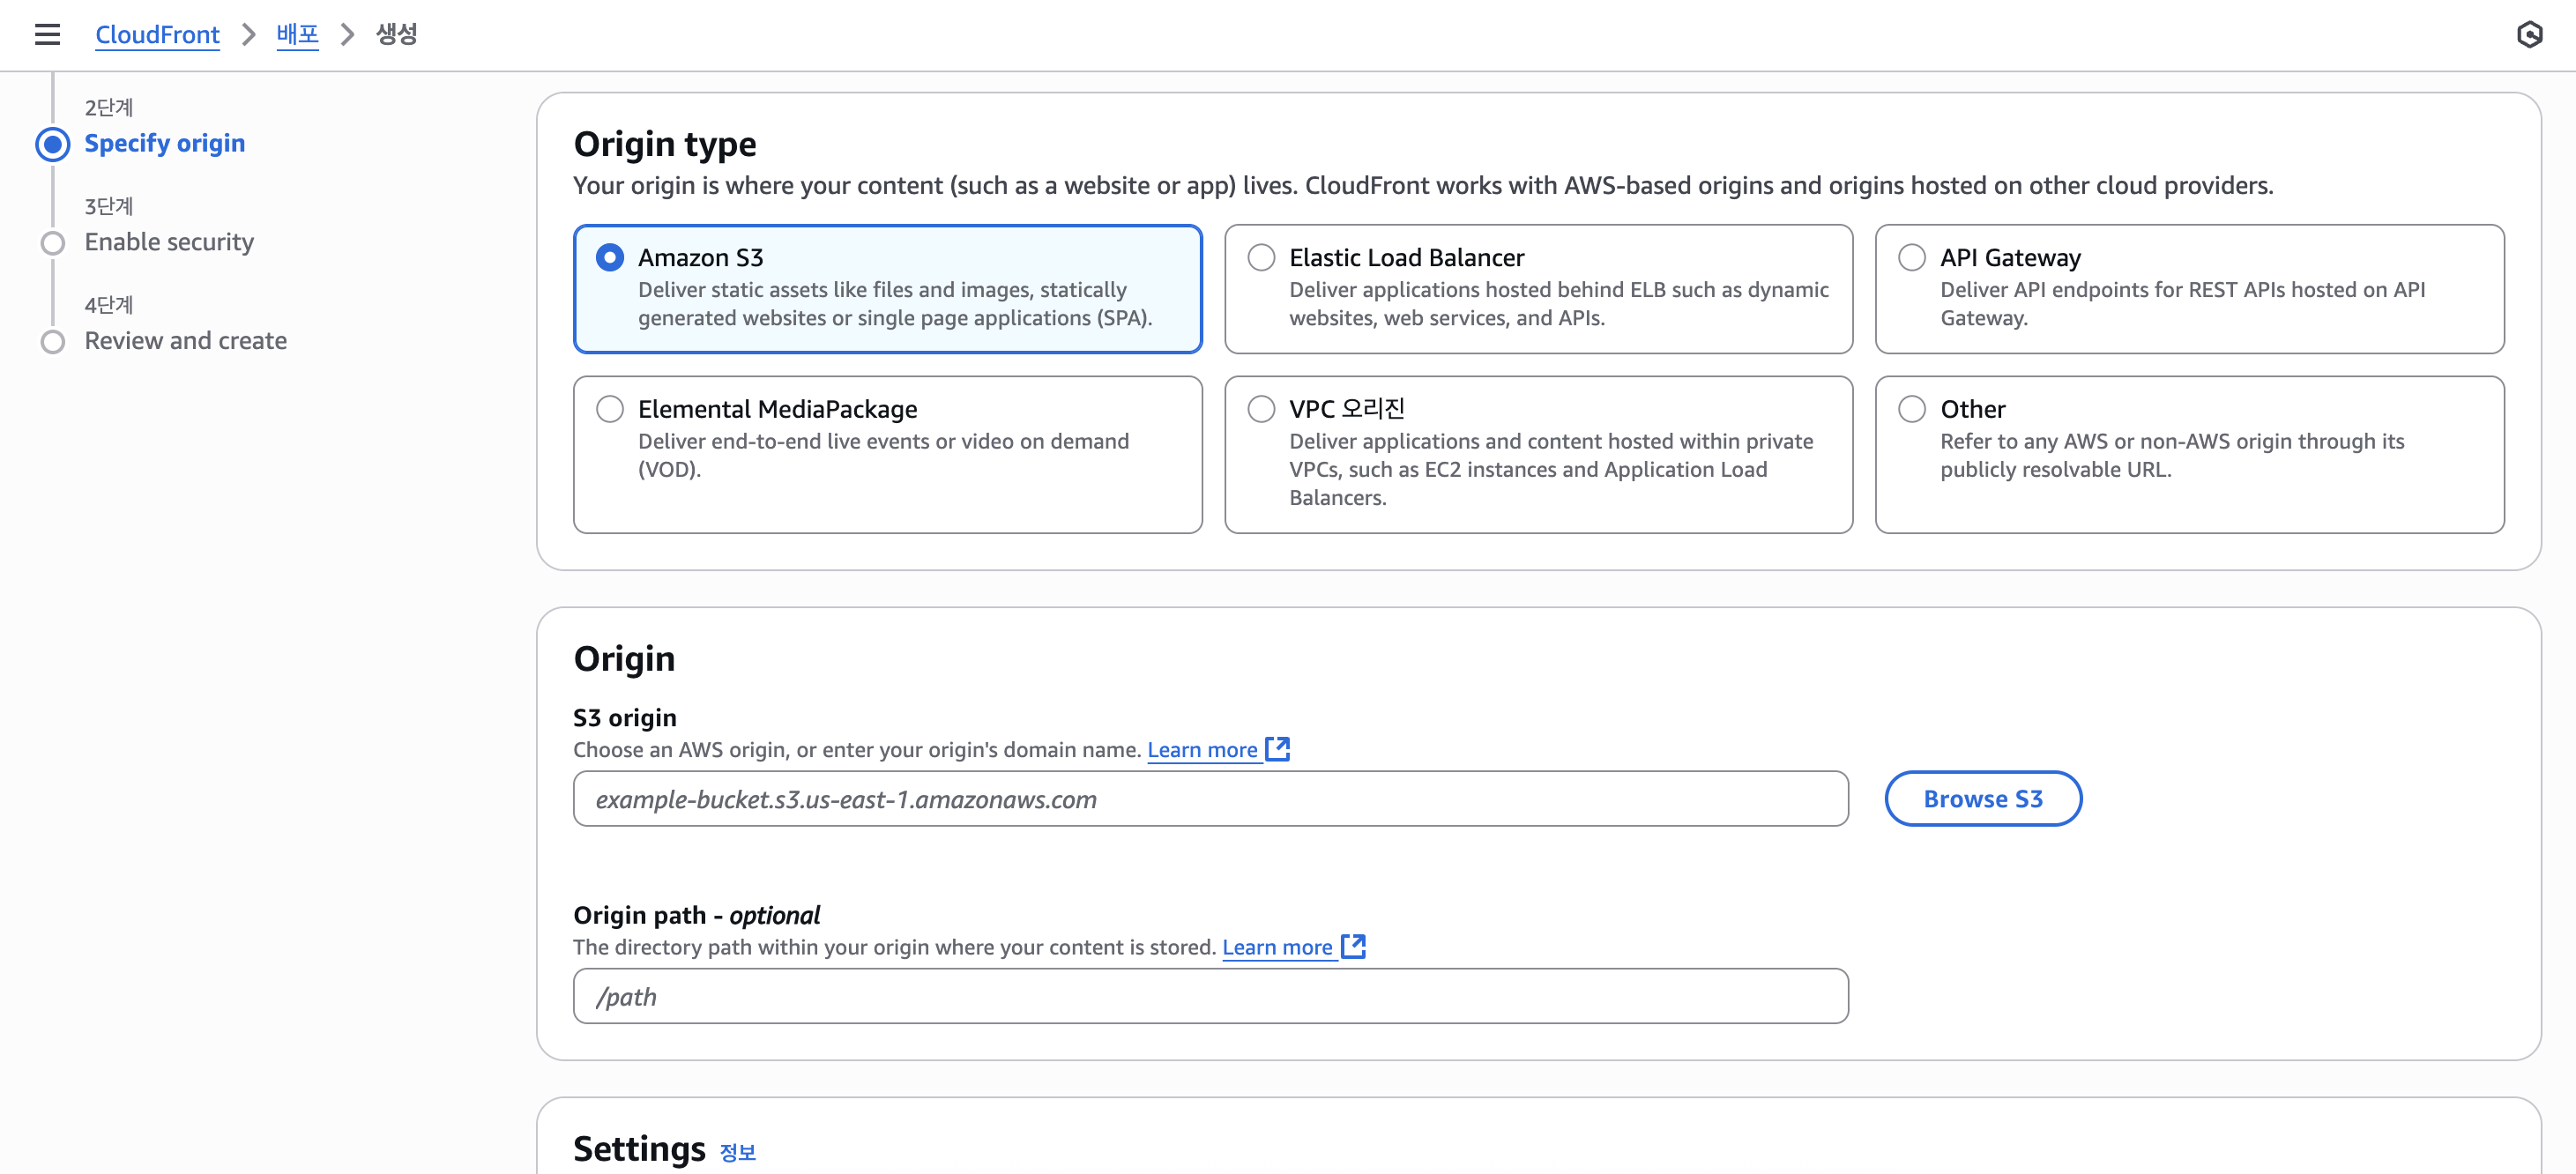Click the Enable security step indicator circle
The image size is (2576, 1174).
(53, 243)
